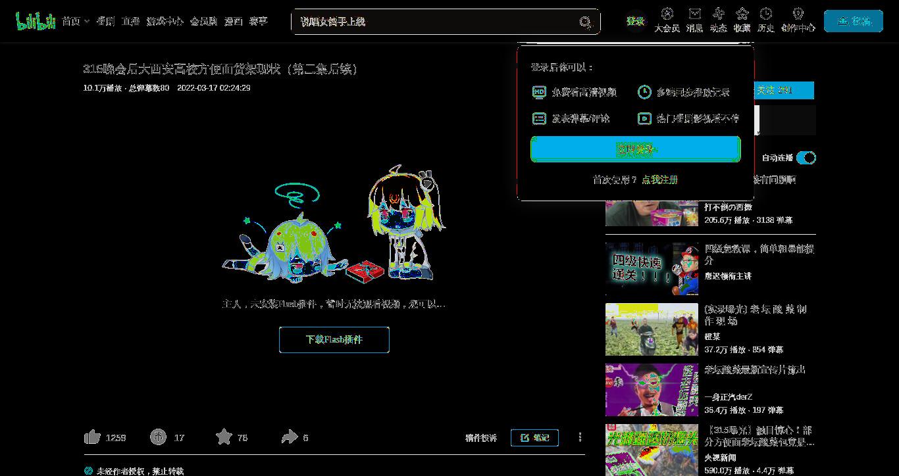Screen dimensions: 899x476
Task: Click the 点我注册 link
Action: (x=659, y=179)
